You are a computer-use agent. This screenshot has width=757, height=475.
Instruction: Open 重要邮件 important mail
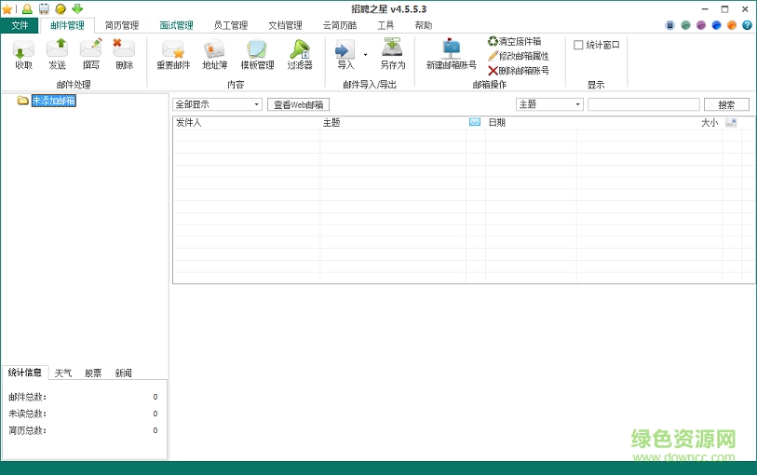173,55
